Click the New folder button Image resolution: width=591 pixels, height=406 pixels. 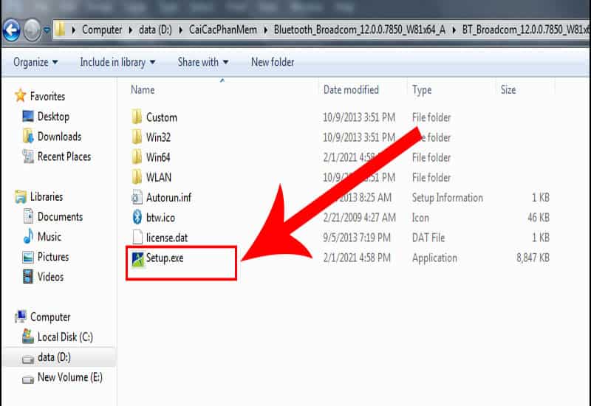click(x=273, y=62)
